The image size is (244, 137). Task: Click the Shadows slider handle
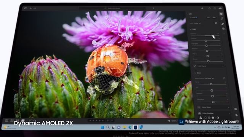[207, 51]
